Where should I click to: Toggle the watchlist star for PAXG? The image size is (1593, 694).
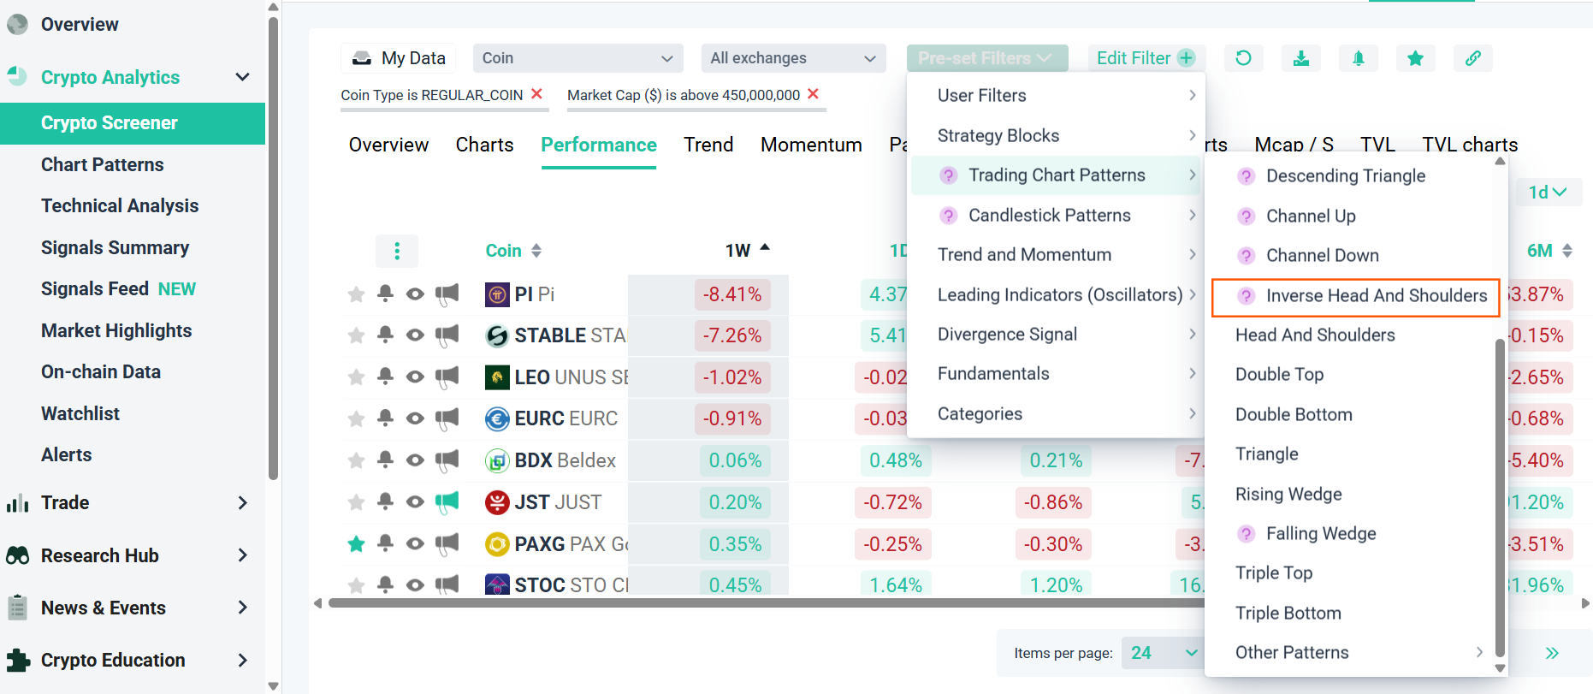(x=356, y=543)
